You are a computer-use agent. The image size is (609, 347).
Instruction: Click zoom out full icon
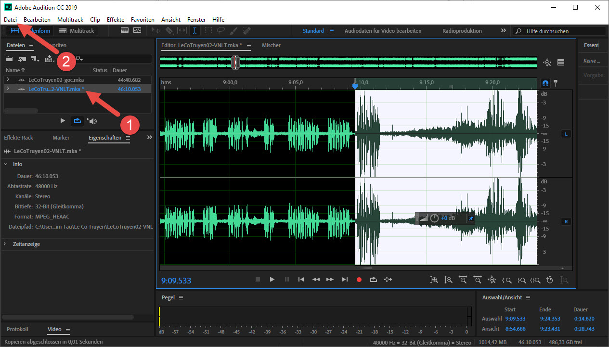coord(492,280)
